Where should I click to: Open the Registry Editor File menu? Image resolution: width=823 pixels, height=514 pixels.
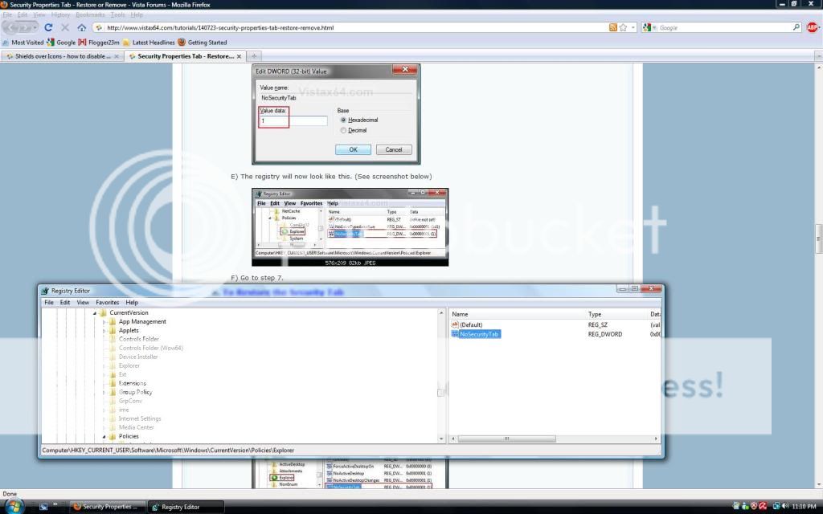point(49,303)
